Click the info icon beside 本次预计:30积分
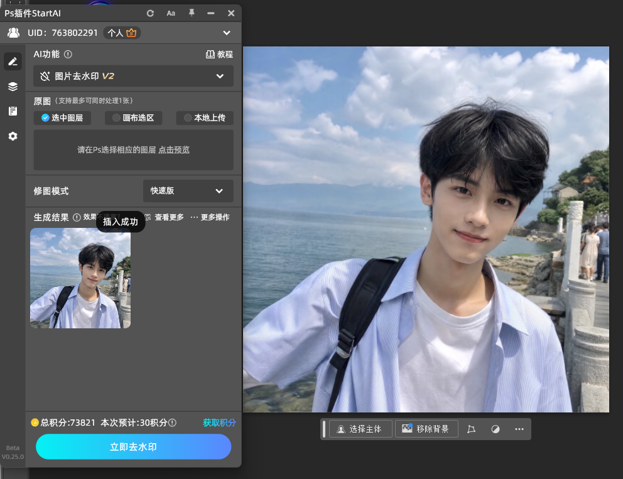The image size is (623, 479). [173, 422]
